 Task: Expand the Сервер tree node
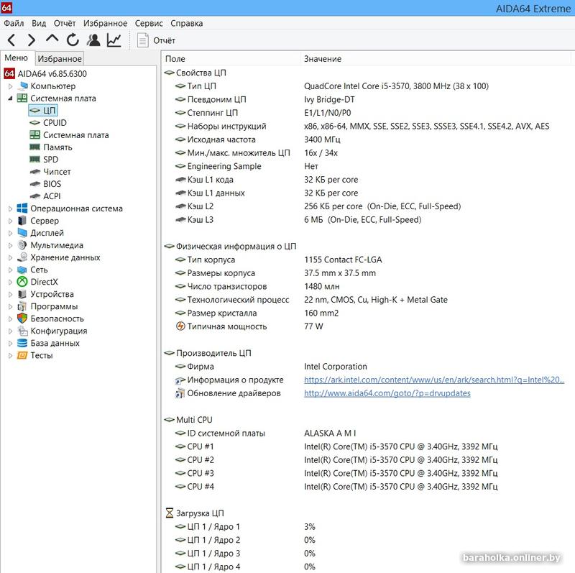(10, 221)
